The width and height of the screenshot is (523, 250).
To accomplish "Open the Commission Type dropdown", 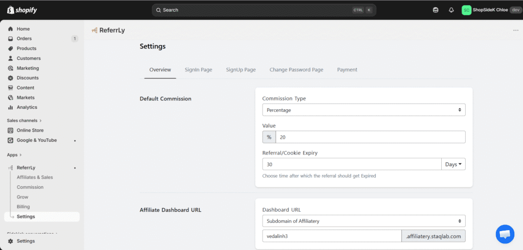I will 364,110.
